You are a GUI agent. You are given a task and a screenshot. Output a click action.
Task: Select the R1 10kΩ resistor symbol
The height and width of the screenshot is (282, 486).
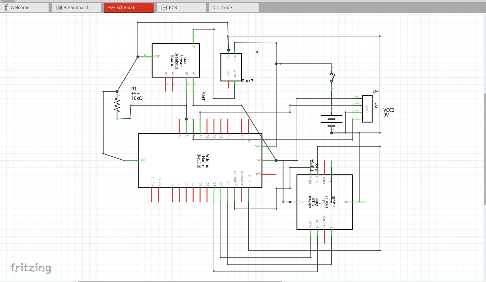(x=117, y=106)
